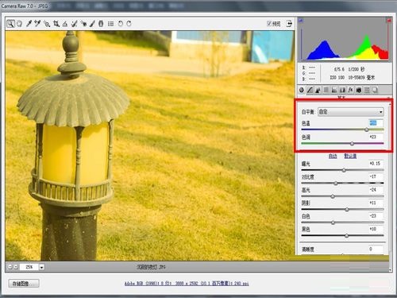Click the 阴影 shadows value field
The height and width of the screenshot is (298, 397).
376,203
